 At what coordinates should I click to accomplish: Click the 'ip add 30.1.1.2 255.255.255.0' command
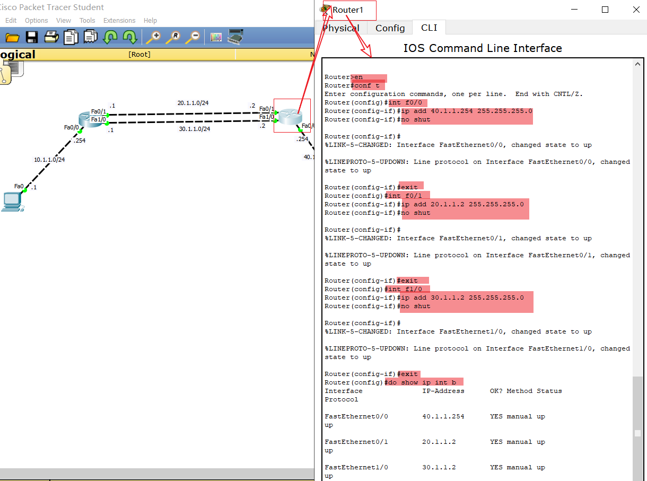coord(462,298)
